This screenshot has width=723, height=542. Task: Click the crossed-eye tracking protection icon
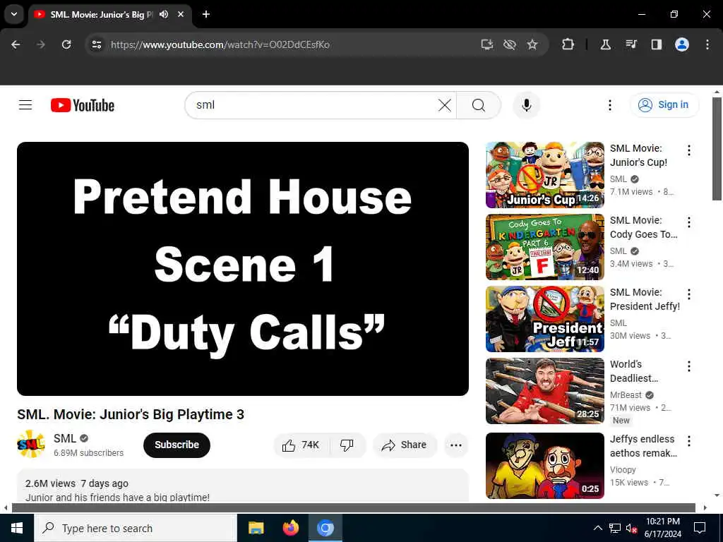[x=510, y=44]
